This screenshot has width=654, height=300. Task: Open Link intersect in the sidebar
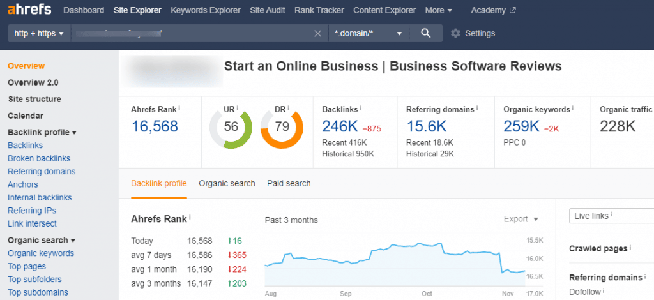32,223
